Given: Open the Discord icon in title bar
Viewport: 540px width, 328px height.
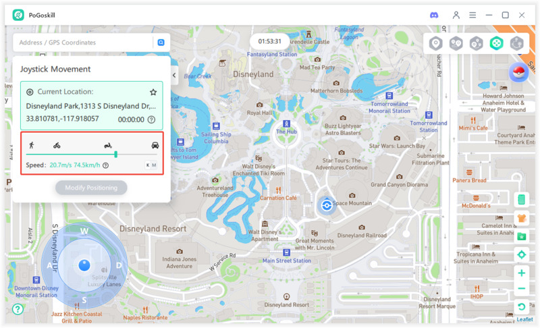Looking at the screenshot, I should [434, 15].
